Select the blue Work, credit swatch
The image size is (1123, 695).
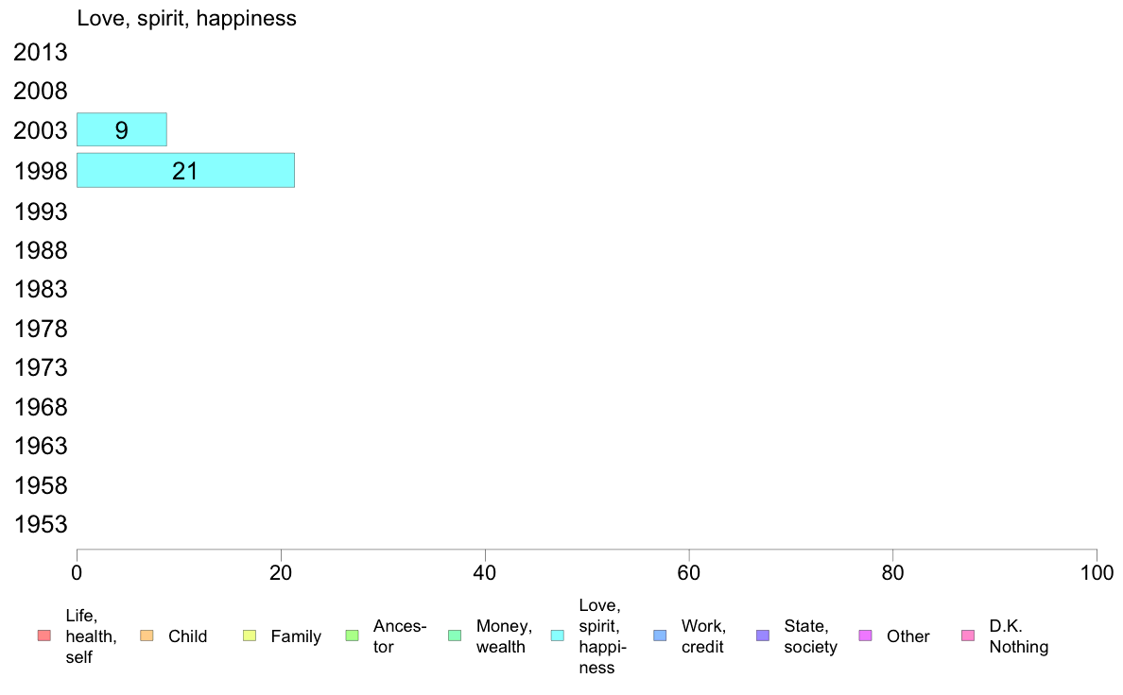pyautogui.click(x=661, y=636)
